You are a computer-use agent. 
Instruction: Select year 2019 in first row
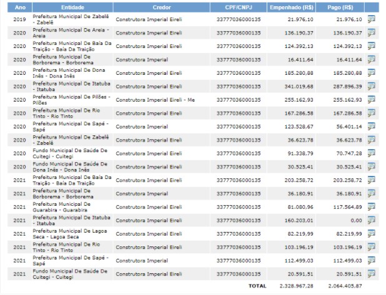pos(19,19)
